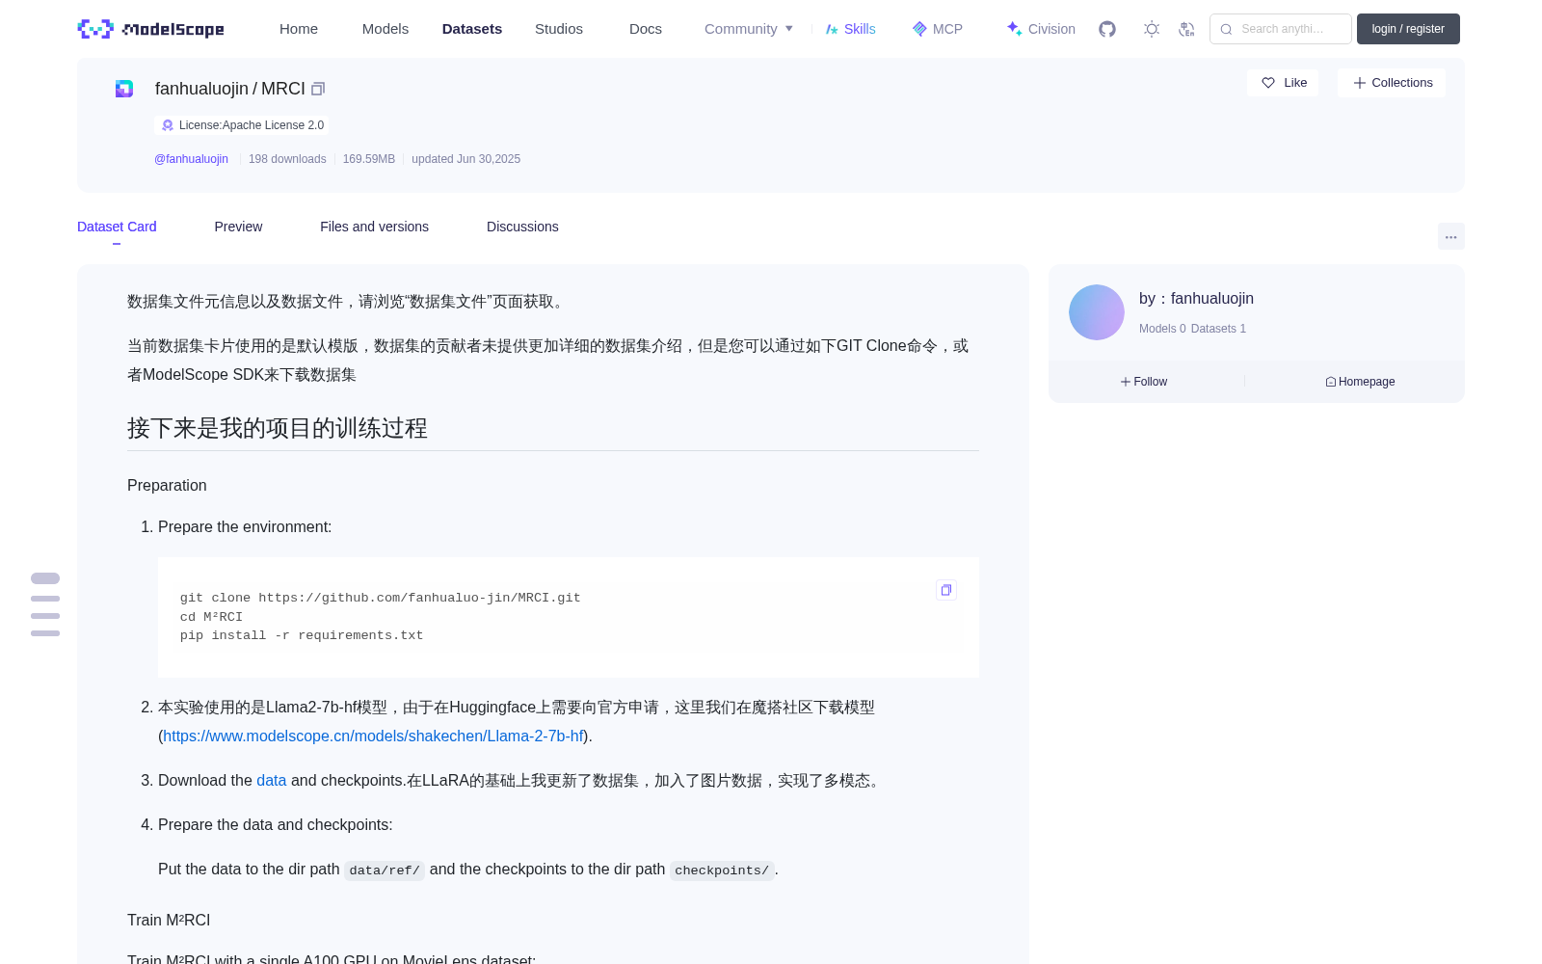Click the 'pip install -r requirements.txt' line
The height and width of the screenshot is (964, 1542).
302,635
